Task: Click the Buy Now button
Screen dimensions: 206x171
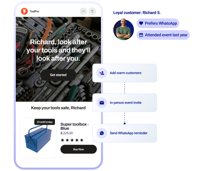Action: coord(79,149)
